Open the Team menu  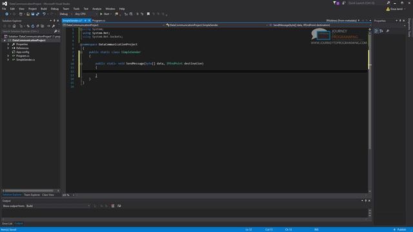(x=66, y=8)
